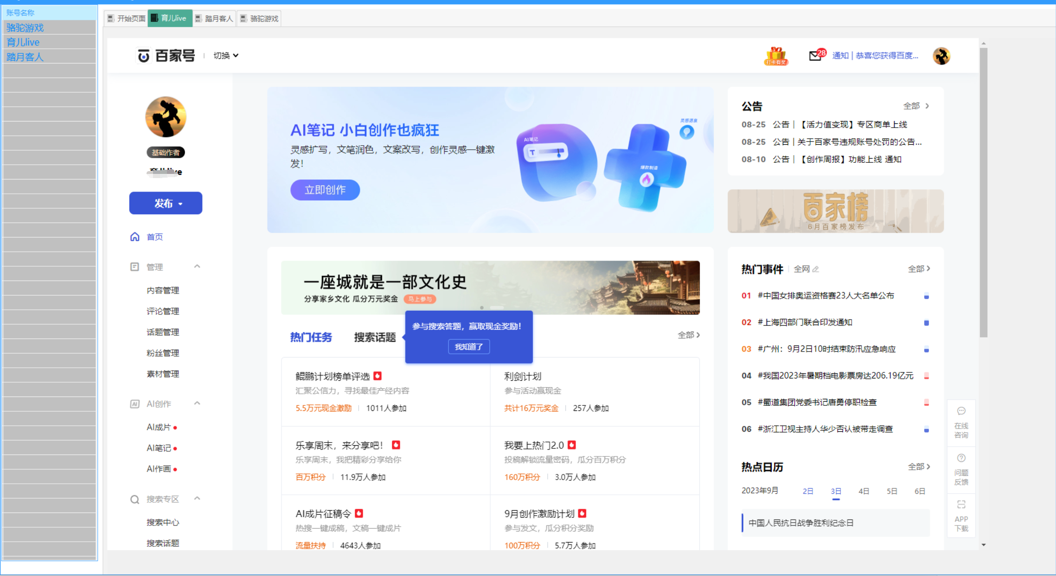Select calendar date 4日
This screenshot has height=576, width=1056.
coord(864,491)
